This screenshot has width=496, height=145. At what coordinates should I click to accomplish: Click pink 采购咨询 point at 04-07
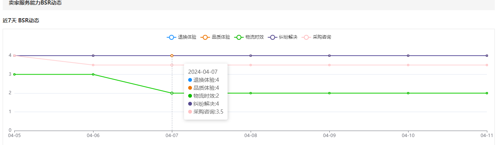tap(172, 65)
